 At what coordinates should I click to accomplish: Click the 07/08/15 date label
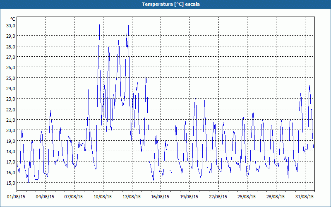click(x=74, y=197)
